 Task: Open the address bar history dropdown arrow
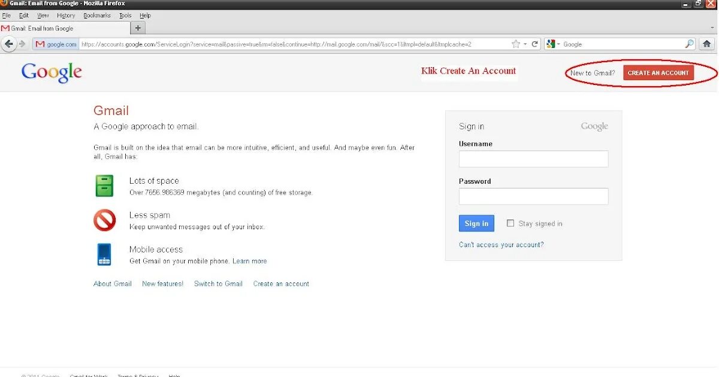click(x=525, y=44)
